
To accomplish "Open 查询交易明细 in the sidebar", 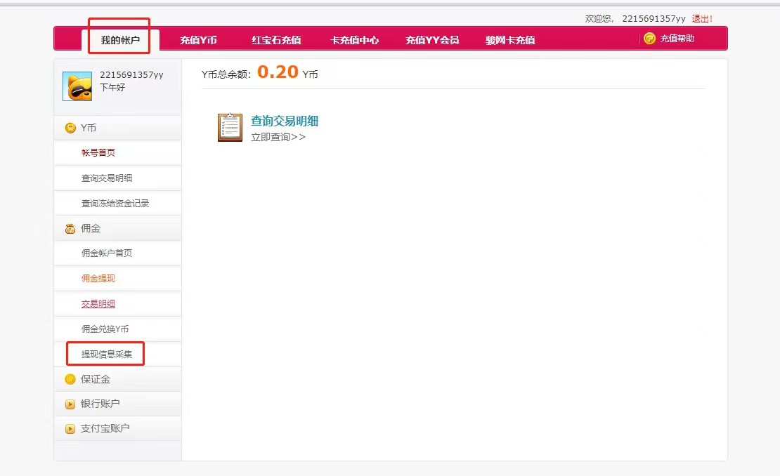I will (106, 178).
